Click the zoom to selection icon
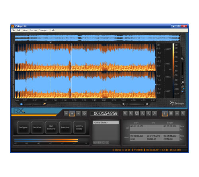Screen dimensions: 199x177 (137, 113)
